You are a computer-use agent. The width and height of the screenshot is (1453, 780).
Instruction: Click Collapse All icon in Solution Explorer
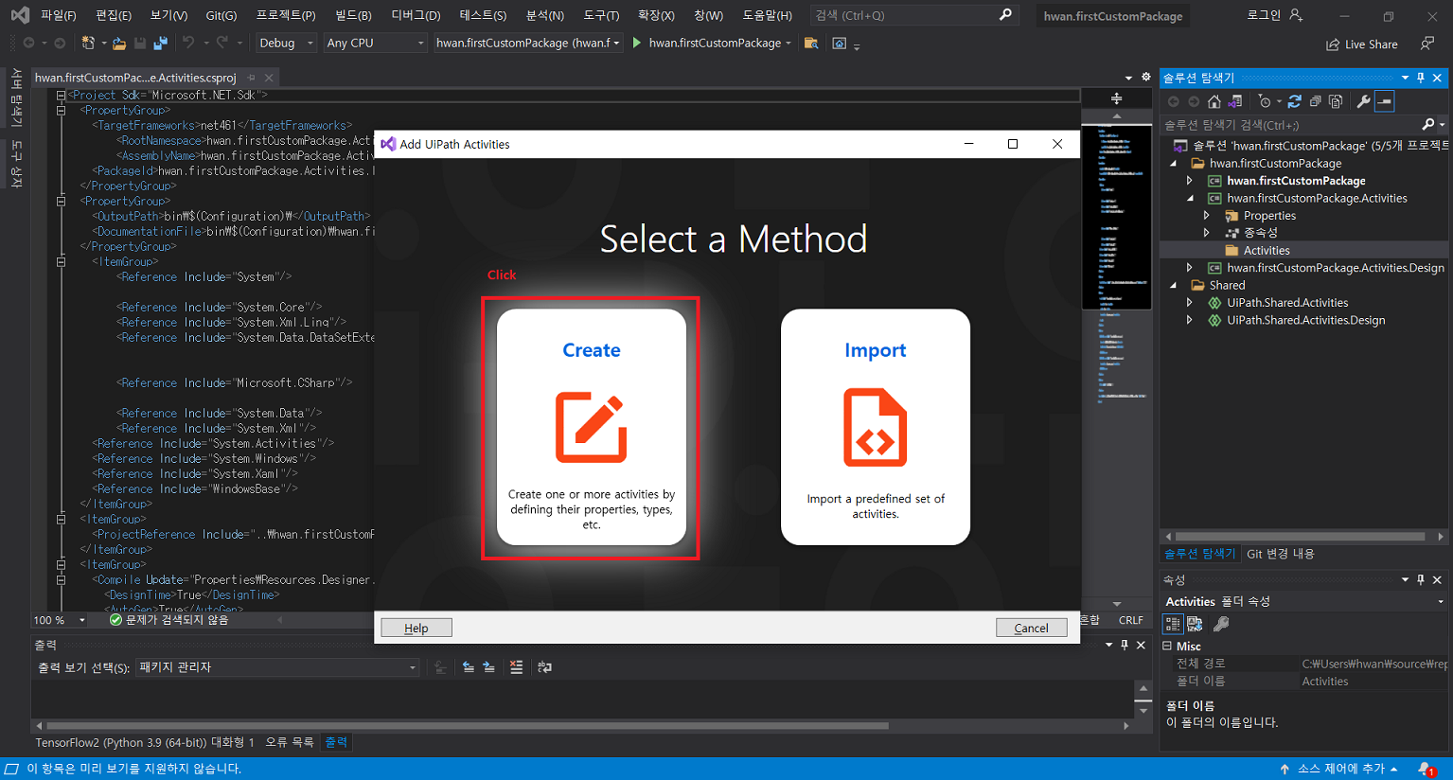1315,101
